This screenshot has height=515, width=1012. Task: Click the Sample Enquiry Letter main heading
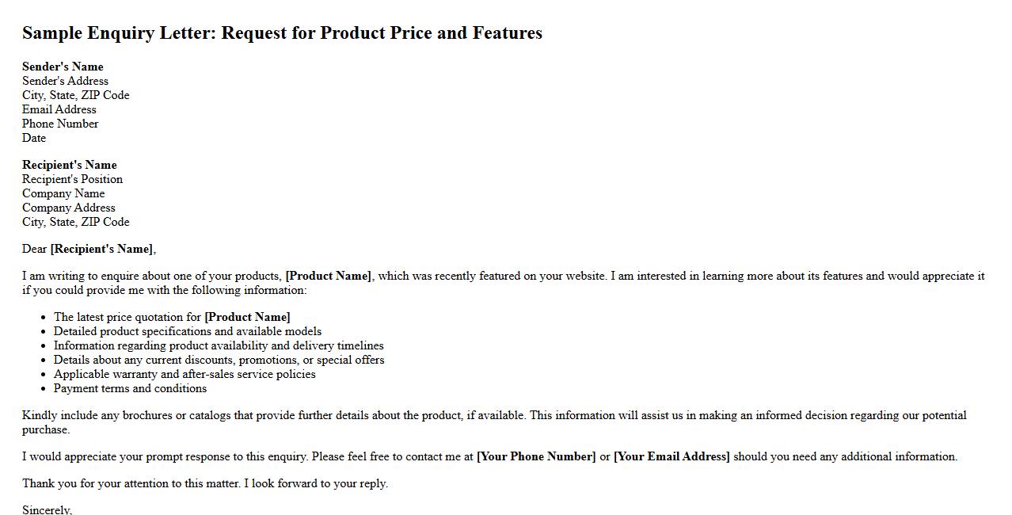tap(282, 33)
